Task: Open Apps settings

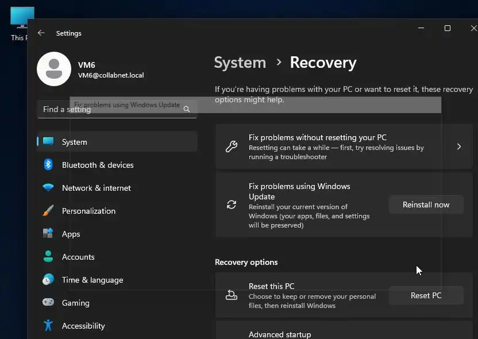Action: (x=117, y=234)
